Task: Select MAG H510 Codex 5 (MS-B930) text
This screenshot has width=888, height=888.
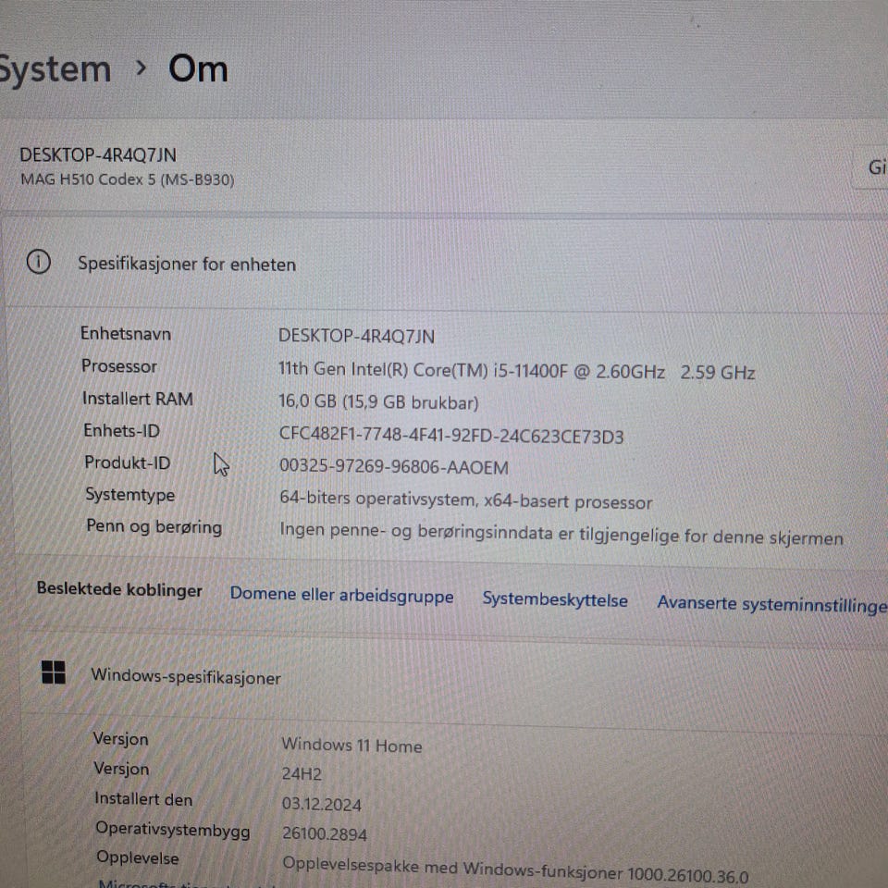Action: 128,179
